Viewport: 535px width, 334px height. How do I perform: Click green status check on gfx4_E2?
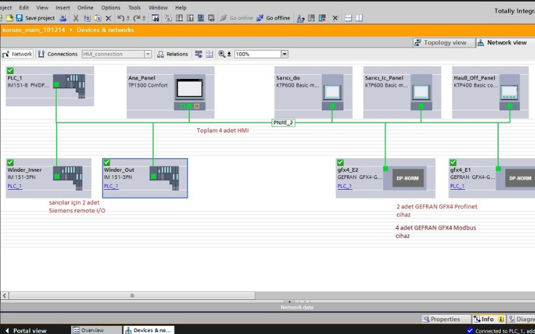click(340, 162)
